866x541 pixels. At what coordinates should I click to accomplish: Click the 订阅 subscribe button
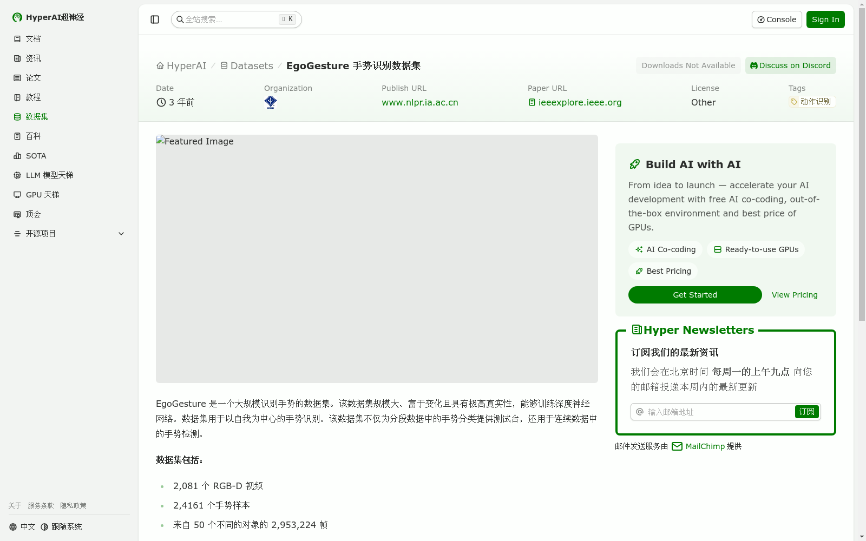click(807, 412)
